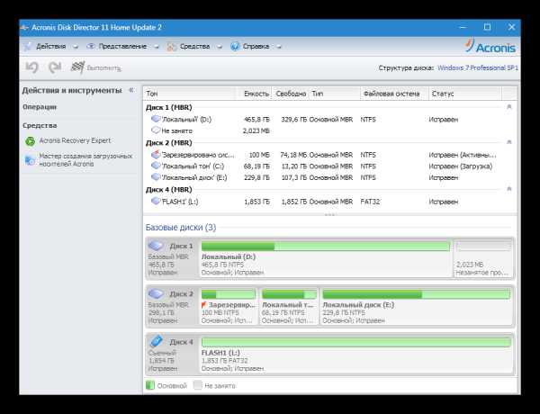Click the Undo arrow icon

[31, 67]
